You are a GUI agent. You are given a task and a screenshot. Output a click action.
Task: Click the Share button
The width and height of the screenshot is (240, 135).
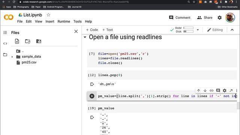tap(205, 18)
